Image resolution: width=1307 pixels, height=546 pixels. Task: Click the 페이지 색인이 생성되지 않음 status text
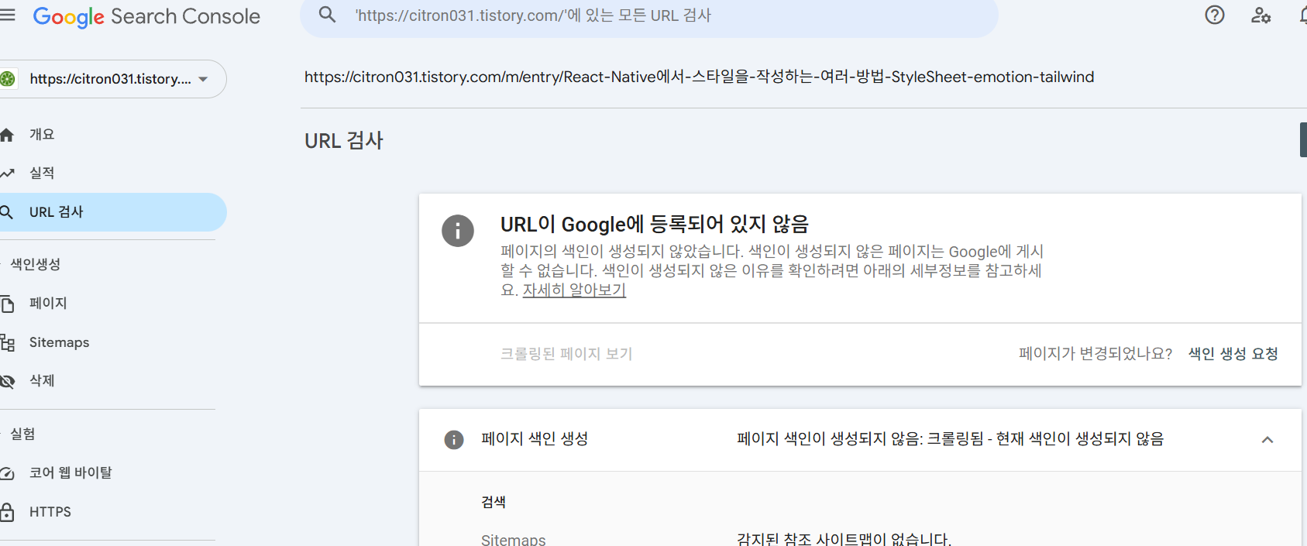[950, 439]
